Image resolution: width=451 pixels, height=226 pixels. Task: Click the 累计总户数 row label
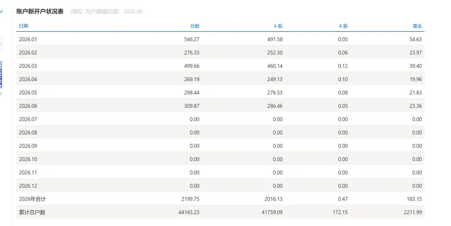32,213
